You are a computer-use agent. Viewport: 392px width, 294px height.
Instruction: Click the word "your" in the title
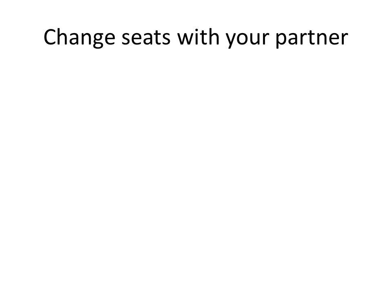pos(248,40)
